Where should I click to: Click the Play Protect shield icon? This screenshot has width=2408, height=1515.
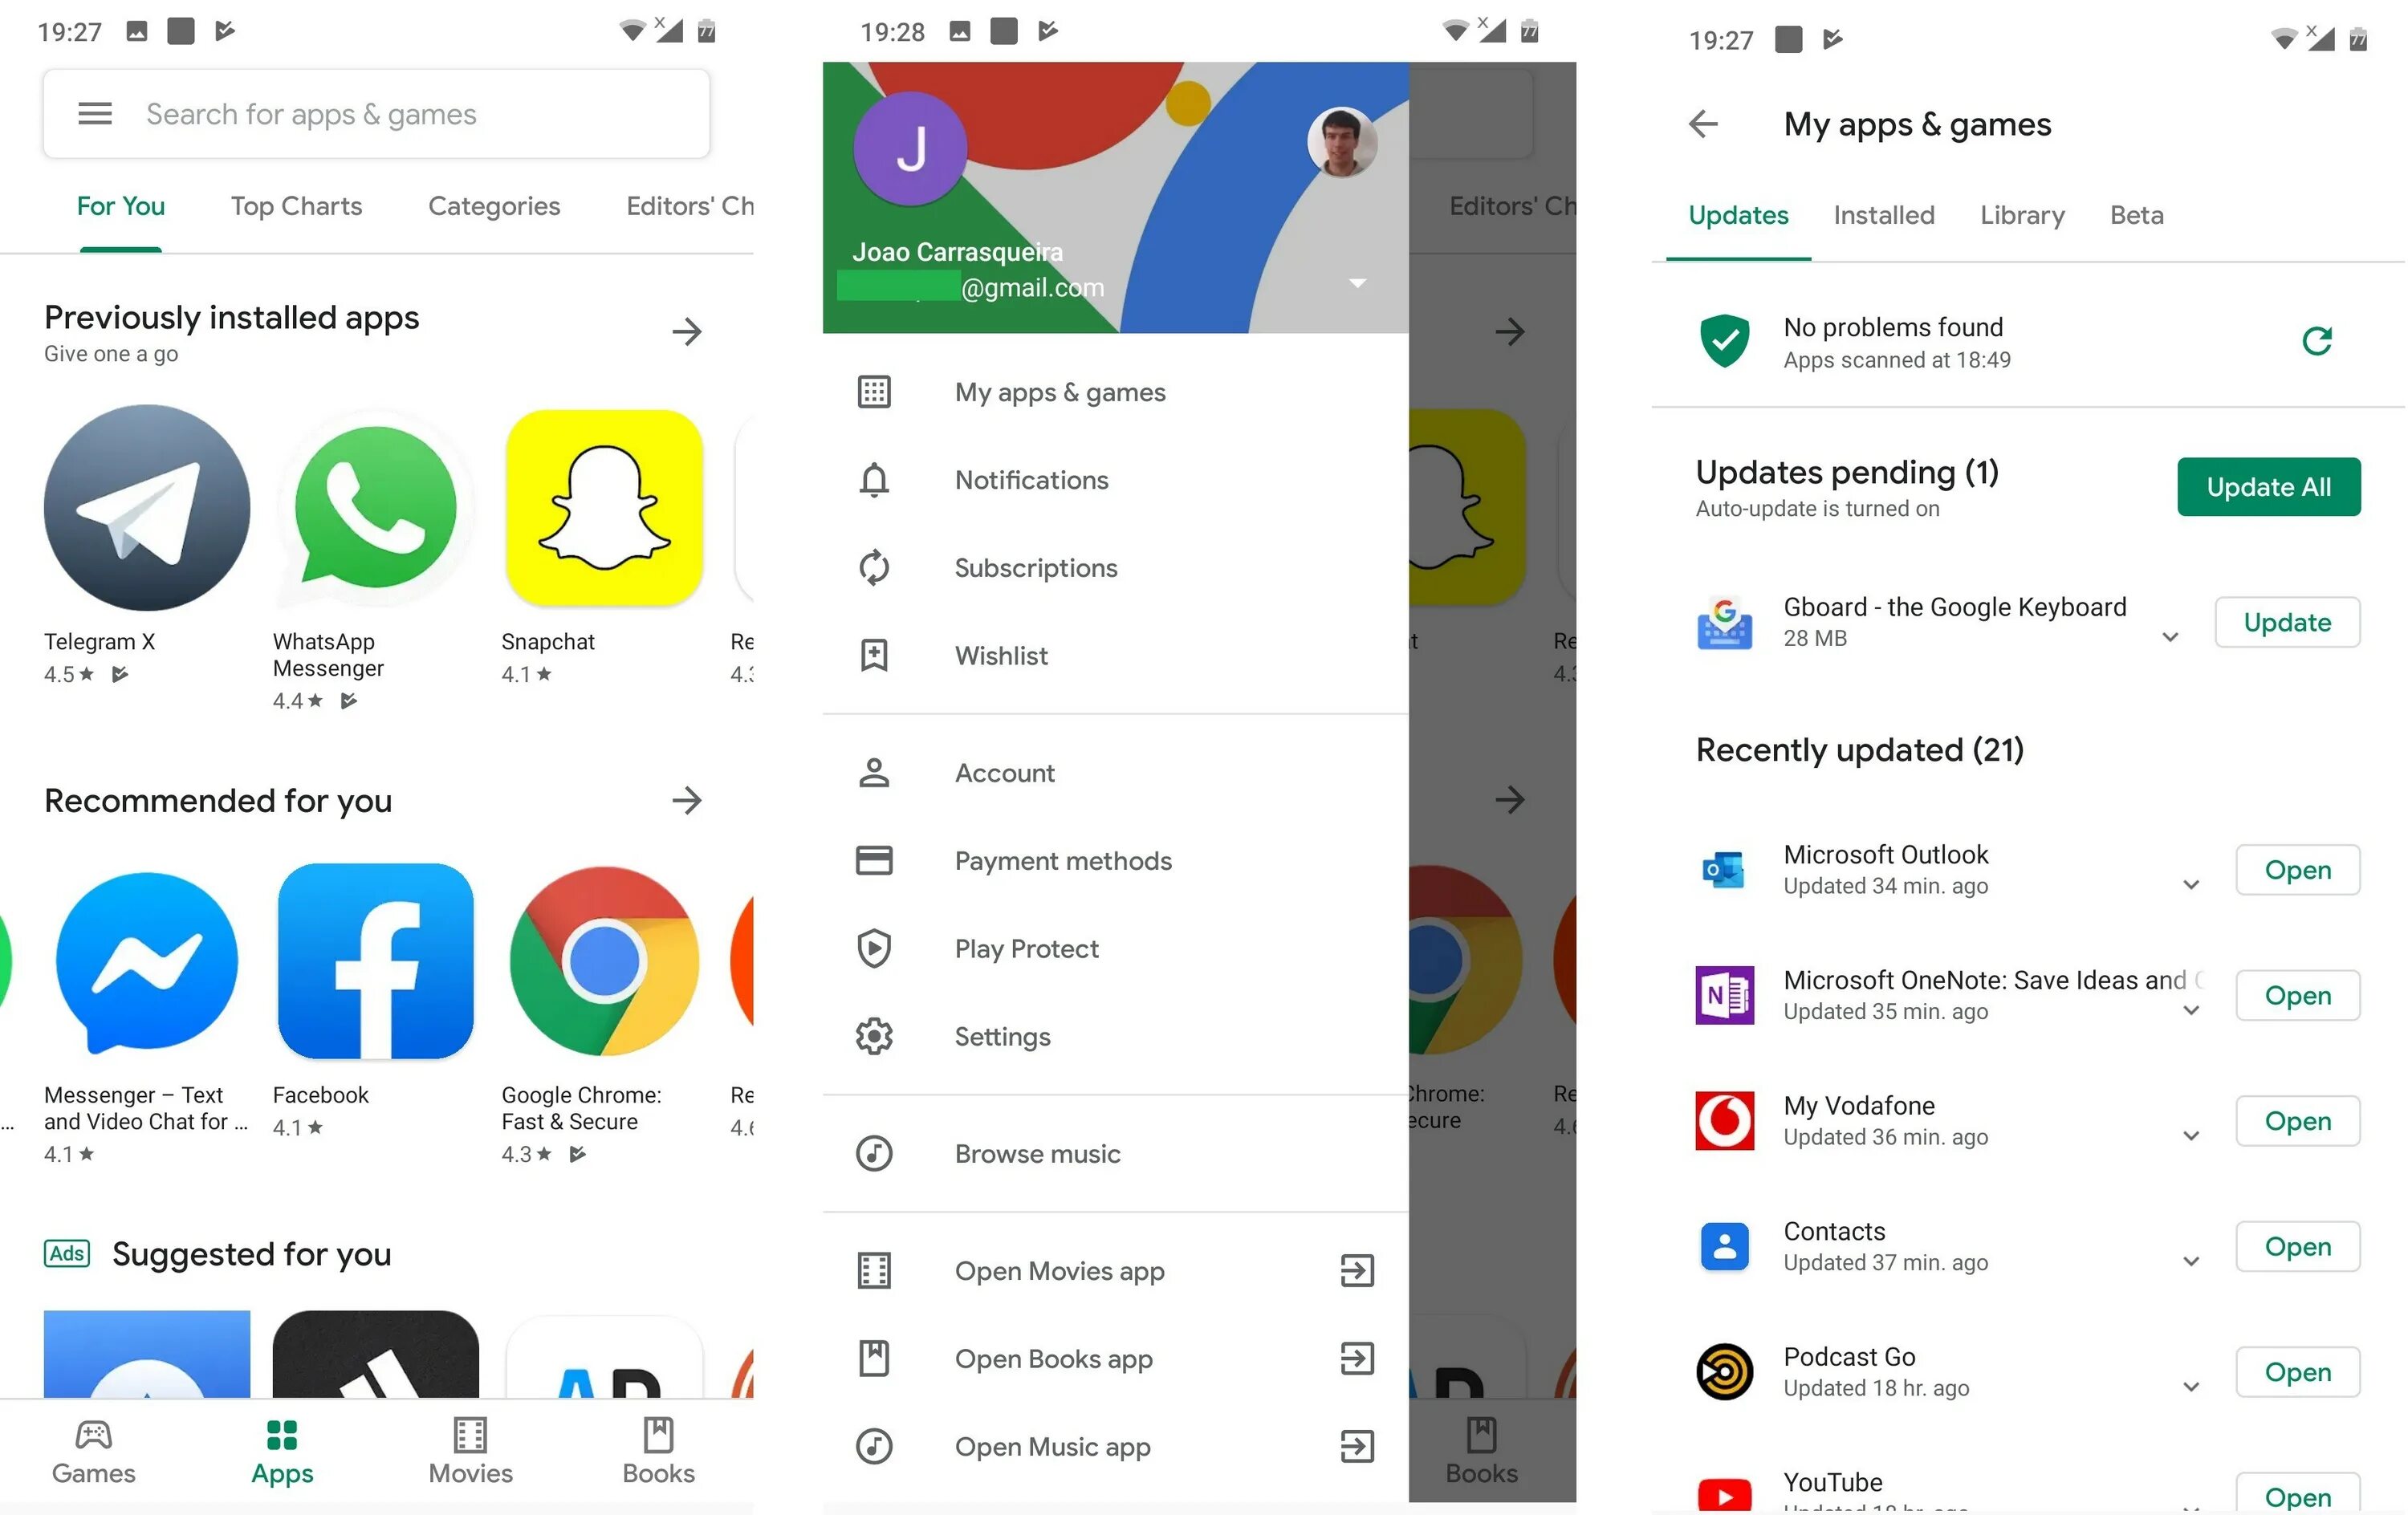coord(872,948)
